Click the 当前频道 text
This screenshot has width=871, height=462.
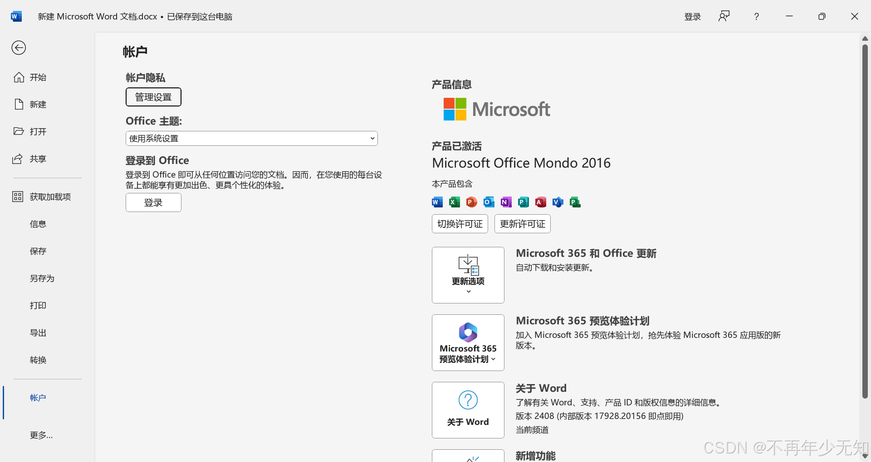532,430
